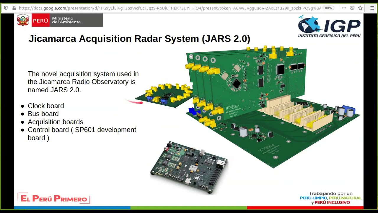
Task: Click the paragraph 'The novel acquisition system used in'
Action: (x=83, y=82)
